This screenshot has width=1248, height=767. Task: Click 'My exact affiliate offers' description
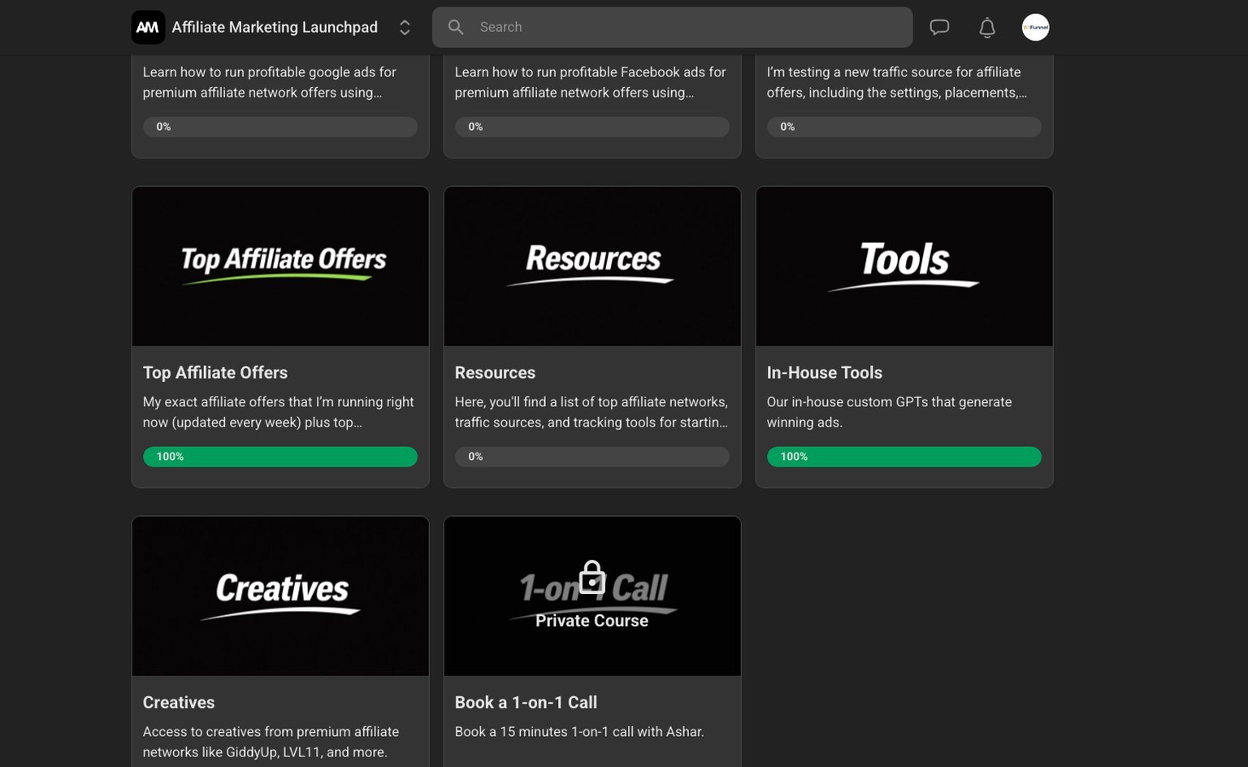point(279,412)
